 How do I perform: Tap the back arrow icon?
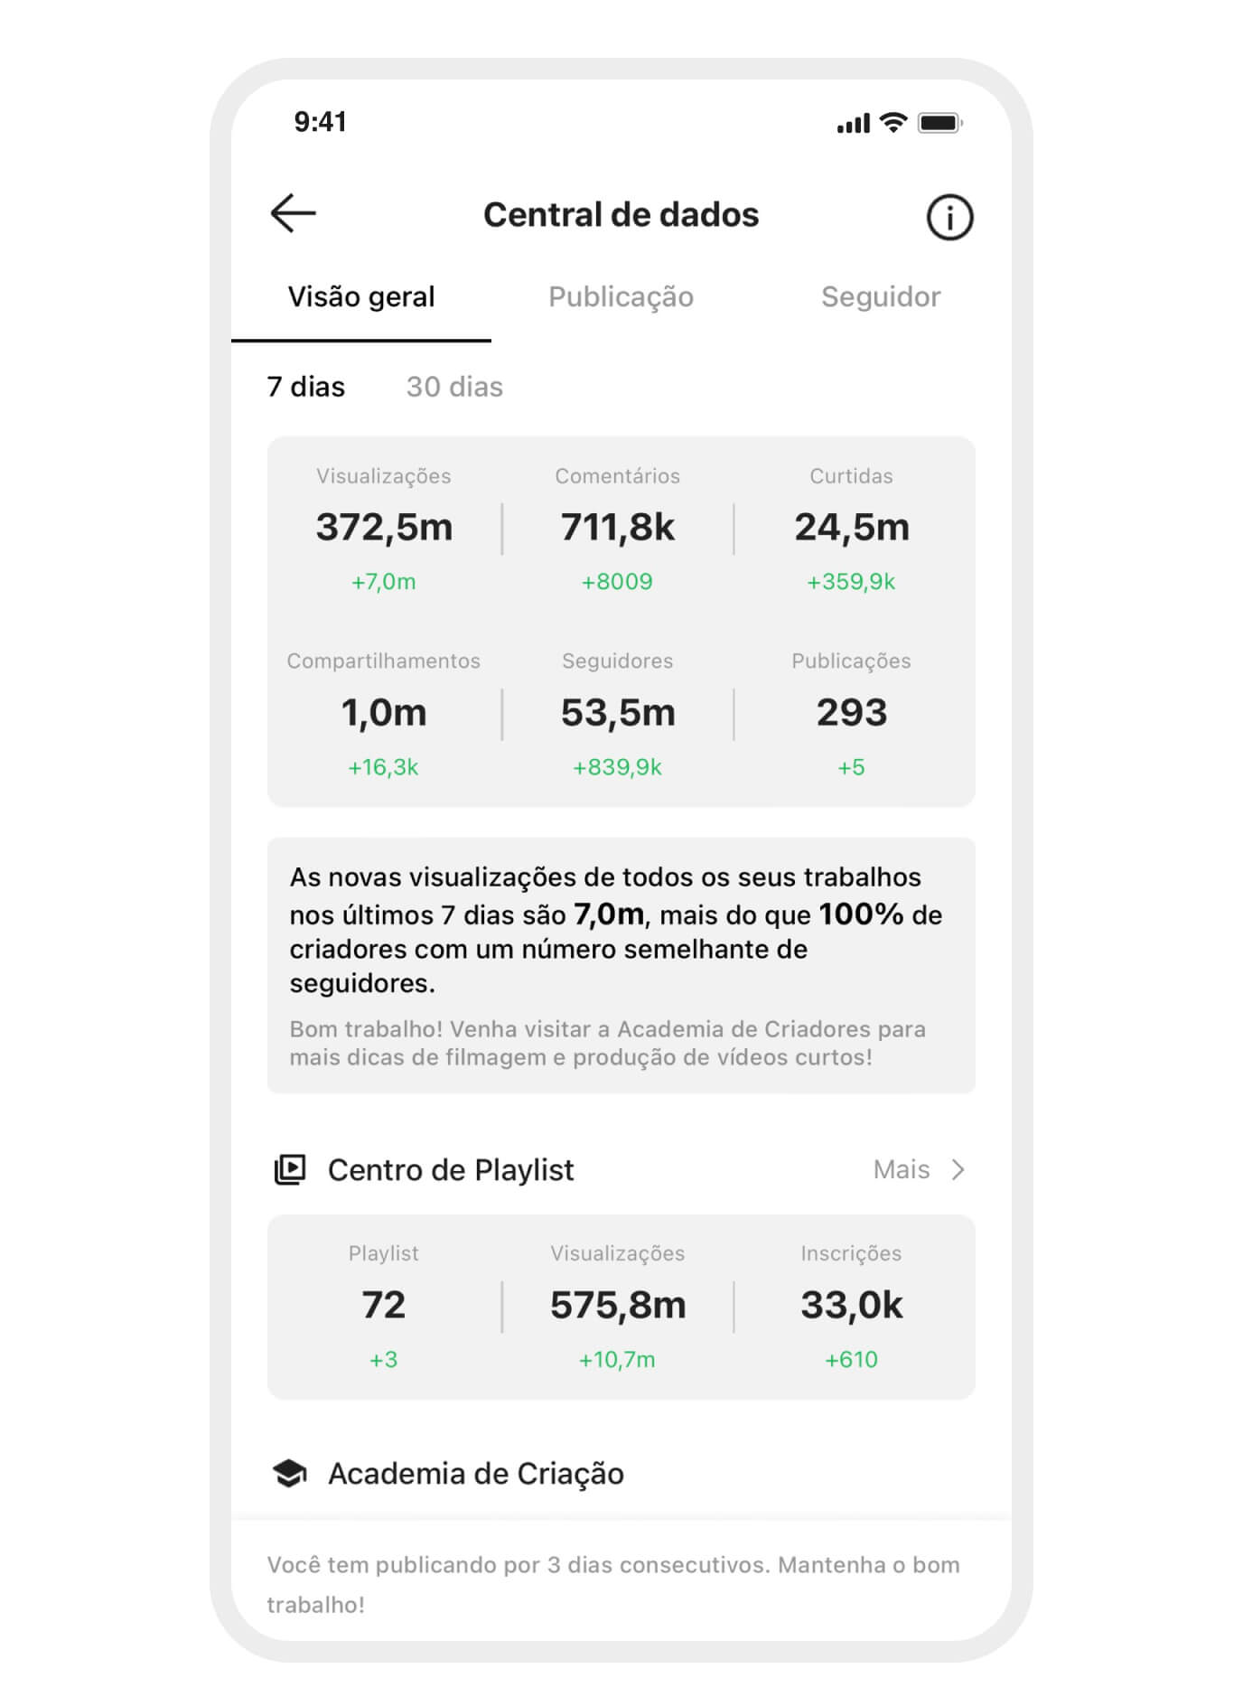[293, 214]
